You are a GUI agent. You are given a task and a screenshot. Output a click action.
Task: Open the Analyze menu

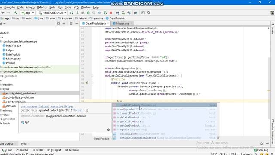(31, 7)
